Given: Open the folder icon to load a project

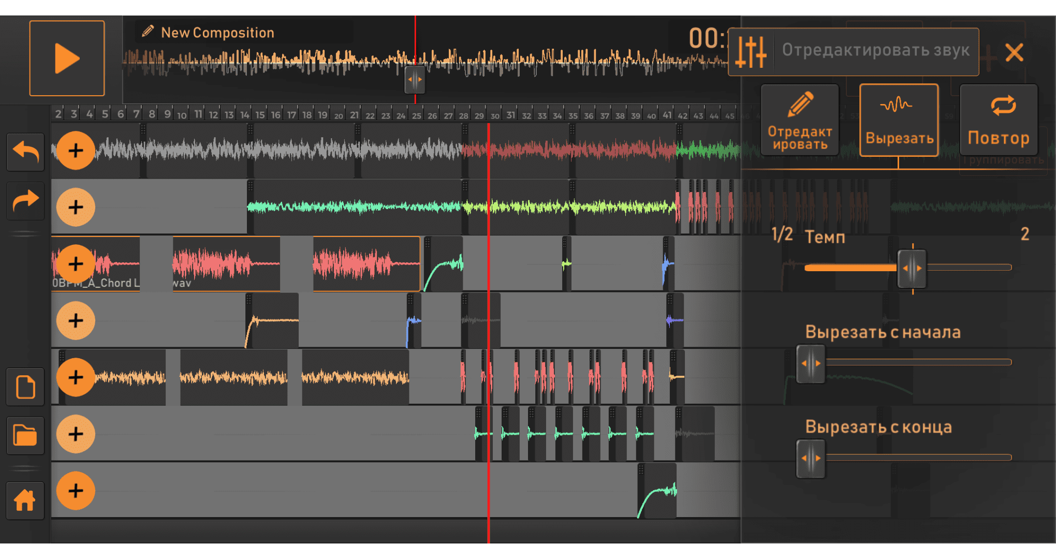Looking at the screenshot, I should click(25, 435).
